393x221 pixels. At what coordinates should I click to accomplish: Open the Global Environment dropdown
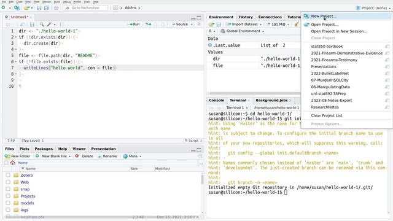242,31
